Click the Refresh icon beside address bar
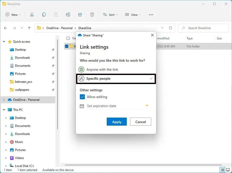This screenshot has height=173, width=232. point(170,28)
